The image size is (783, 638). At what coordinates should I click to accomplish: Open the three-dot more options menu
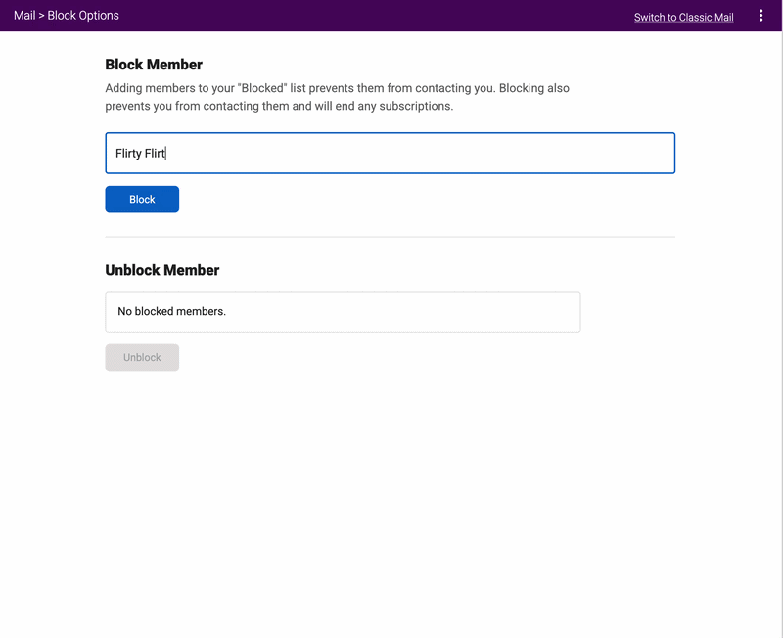pos(760,16)
